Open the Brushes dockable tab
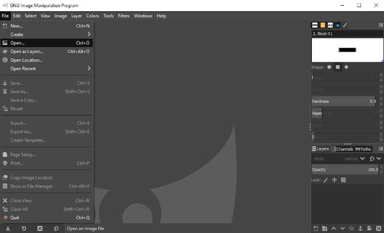Viewport: 384px width, 233px height. [x=315, y=25]
